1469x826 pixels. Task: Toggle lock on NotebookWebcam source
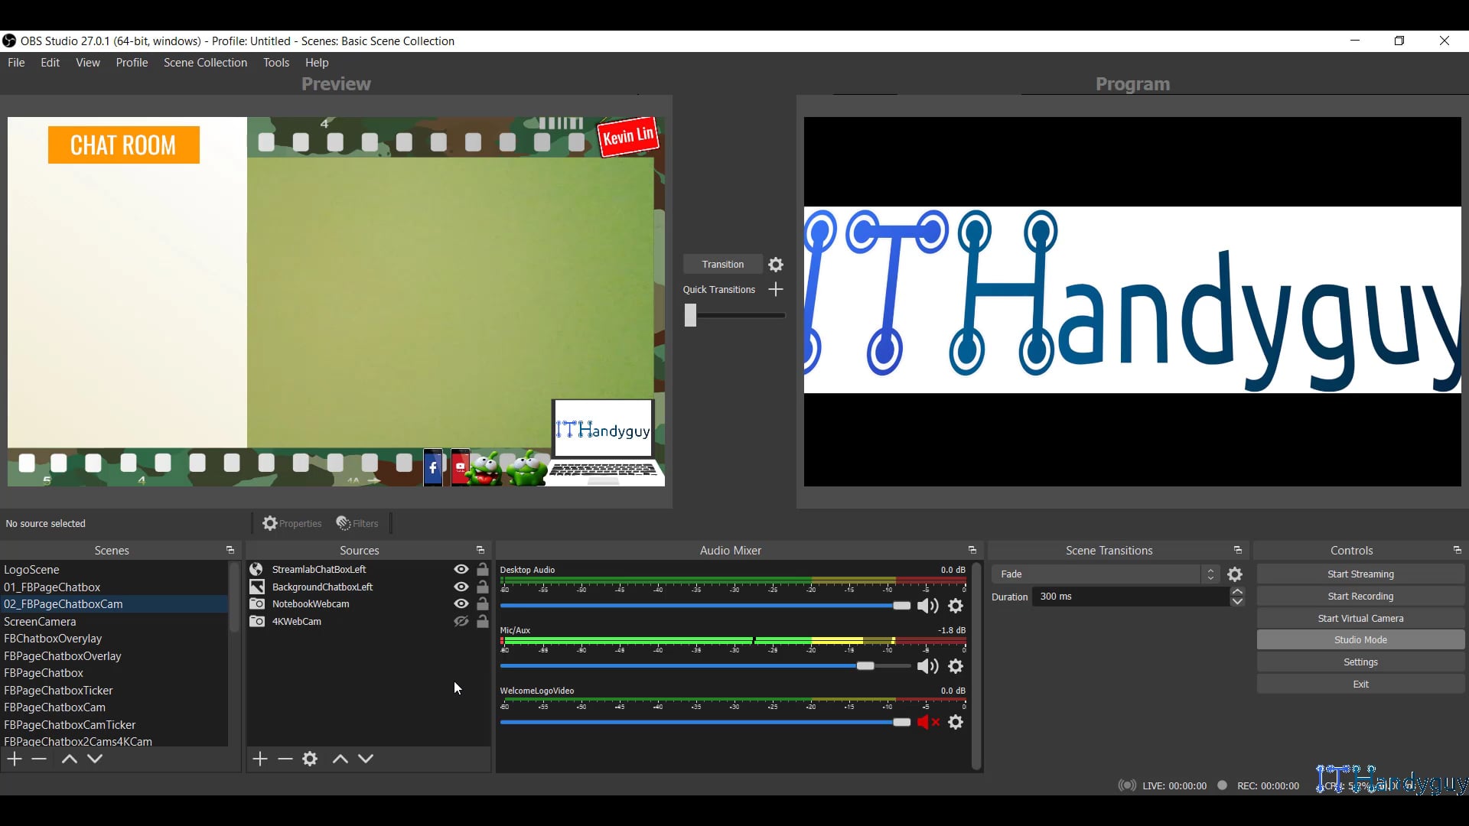coord(483,604)
